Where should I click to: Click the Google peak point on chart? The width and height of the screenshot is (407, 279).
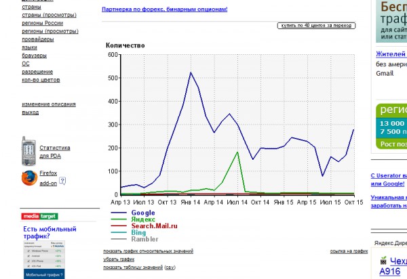tap(191, 72)
